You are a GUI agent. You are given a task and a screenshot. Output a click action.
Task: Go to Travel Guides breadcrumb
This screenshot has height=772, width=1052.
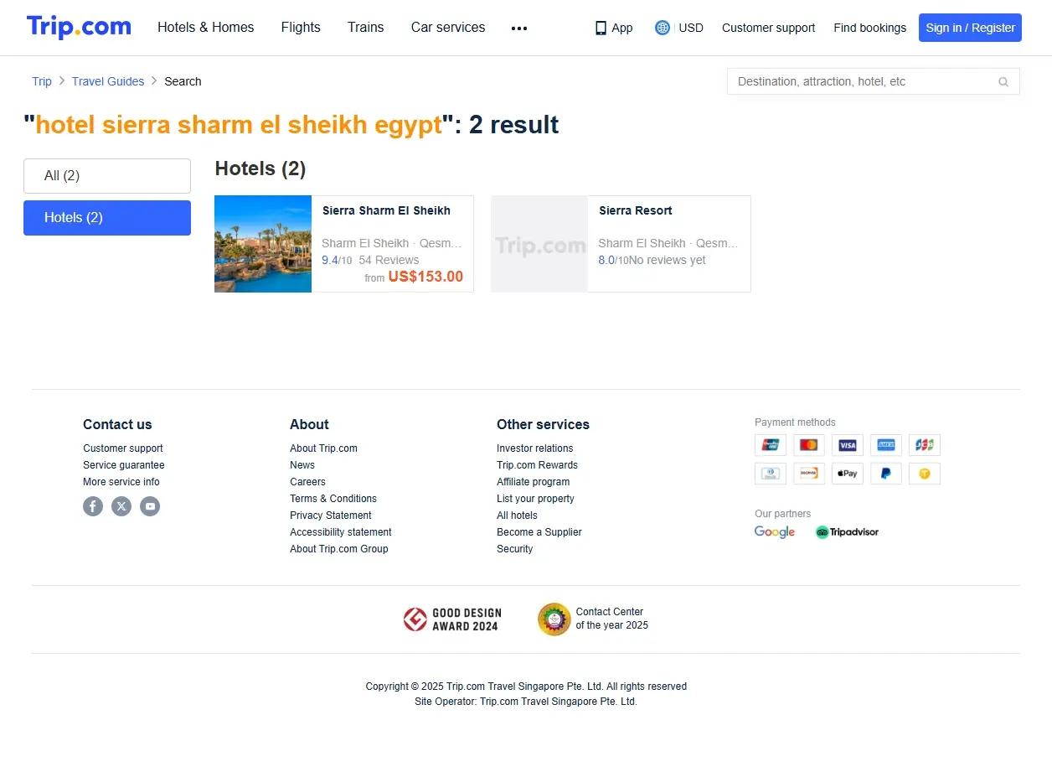(x=108, y=81)
